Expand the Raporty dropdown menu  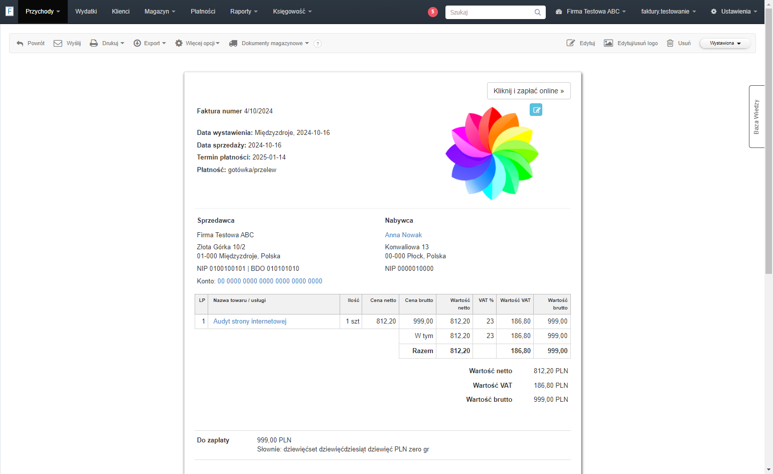(x=244, y=12)
